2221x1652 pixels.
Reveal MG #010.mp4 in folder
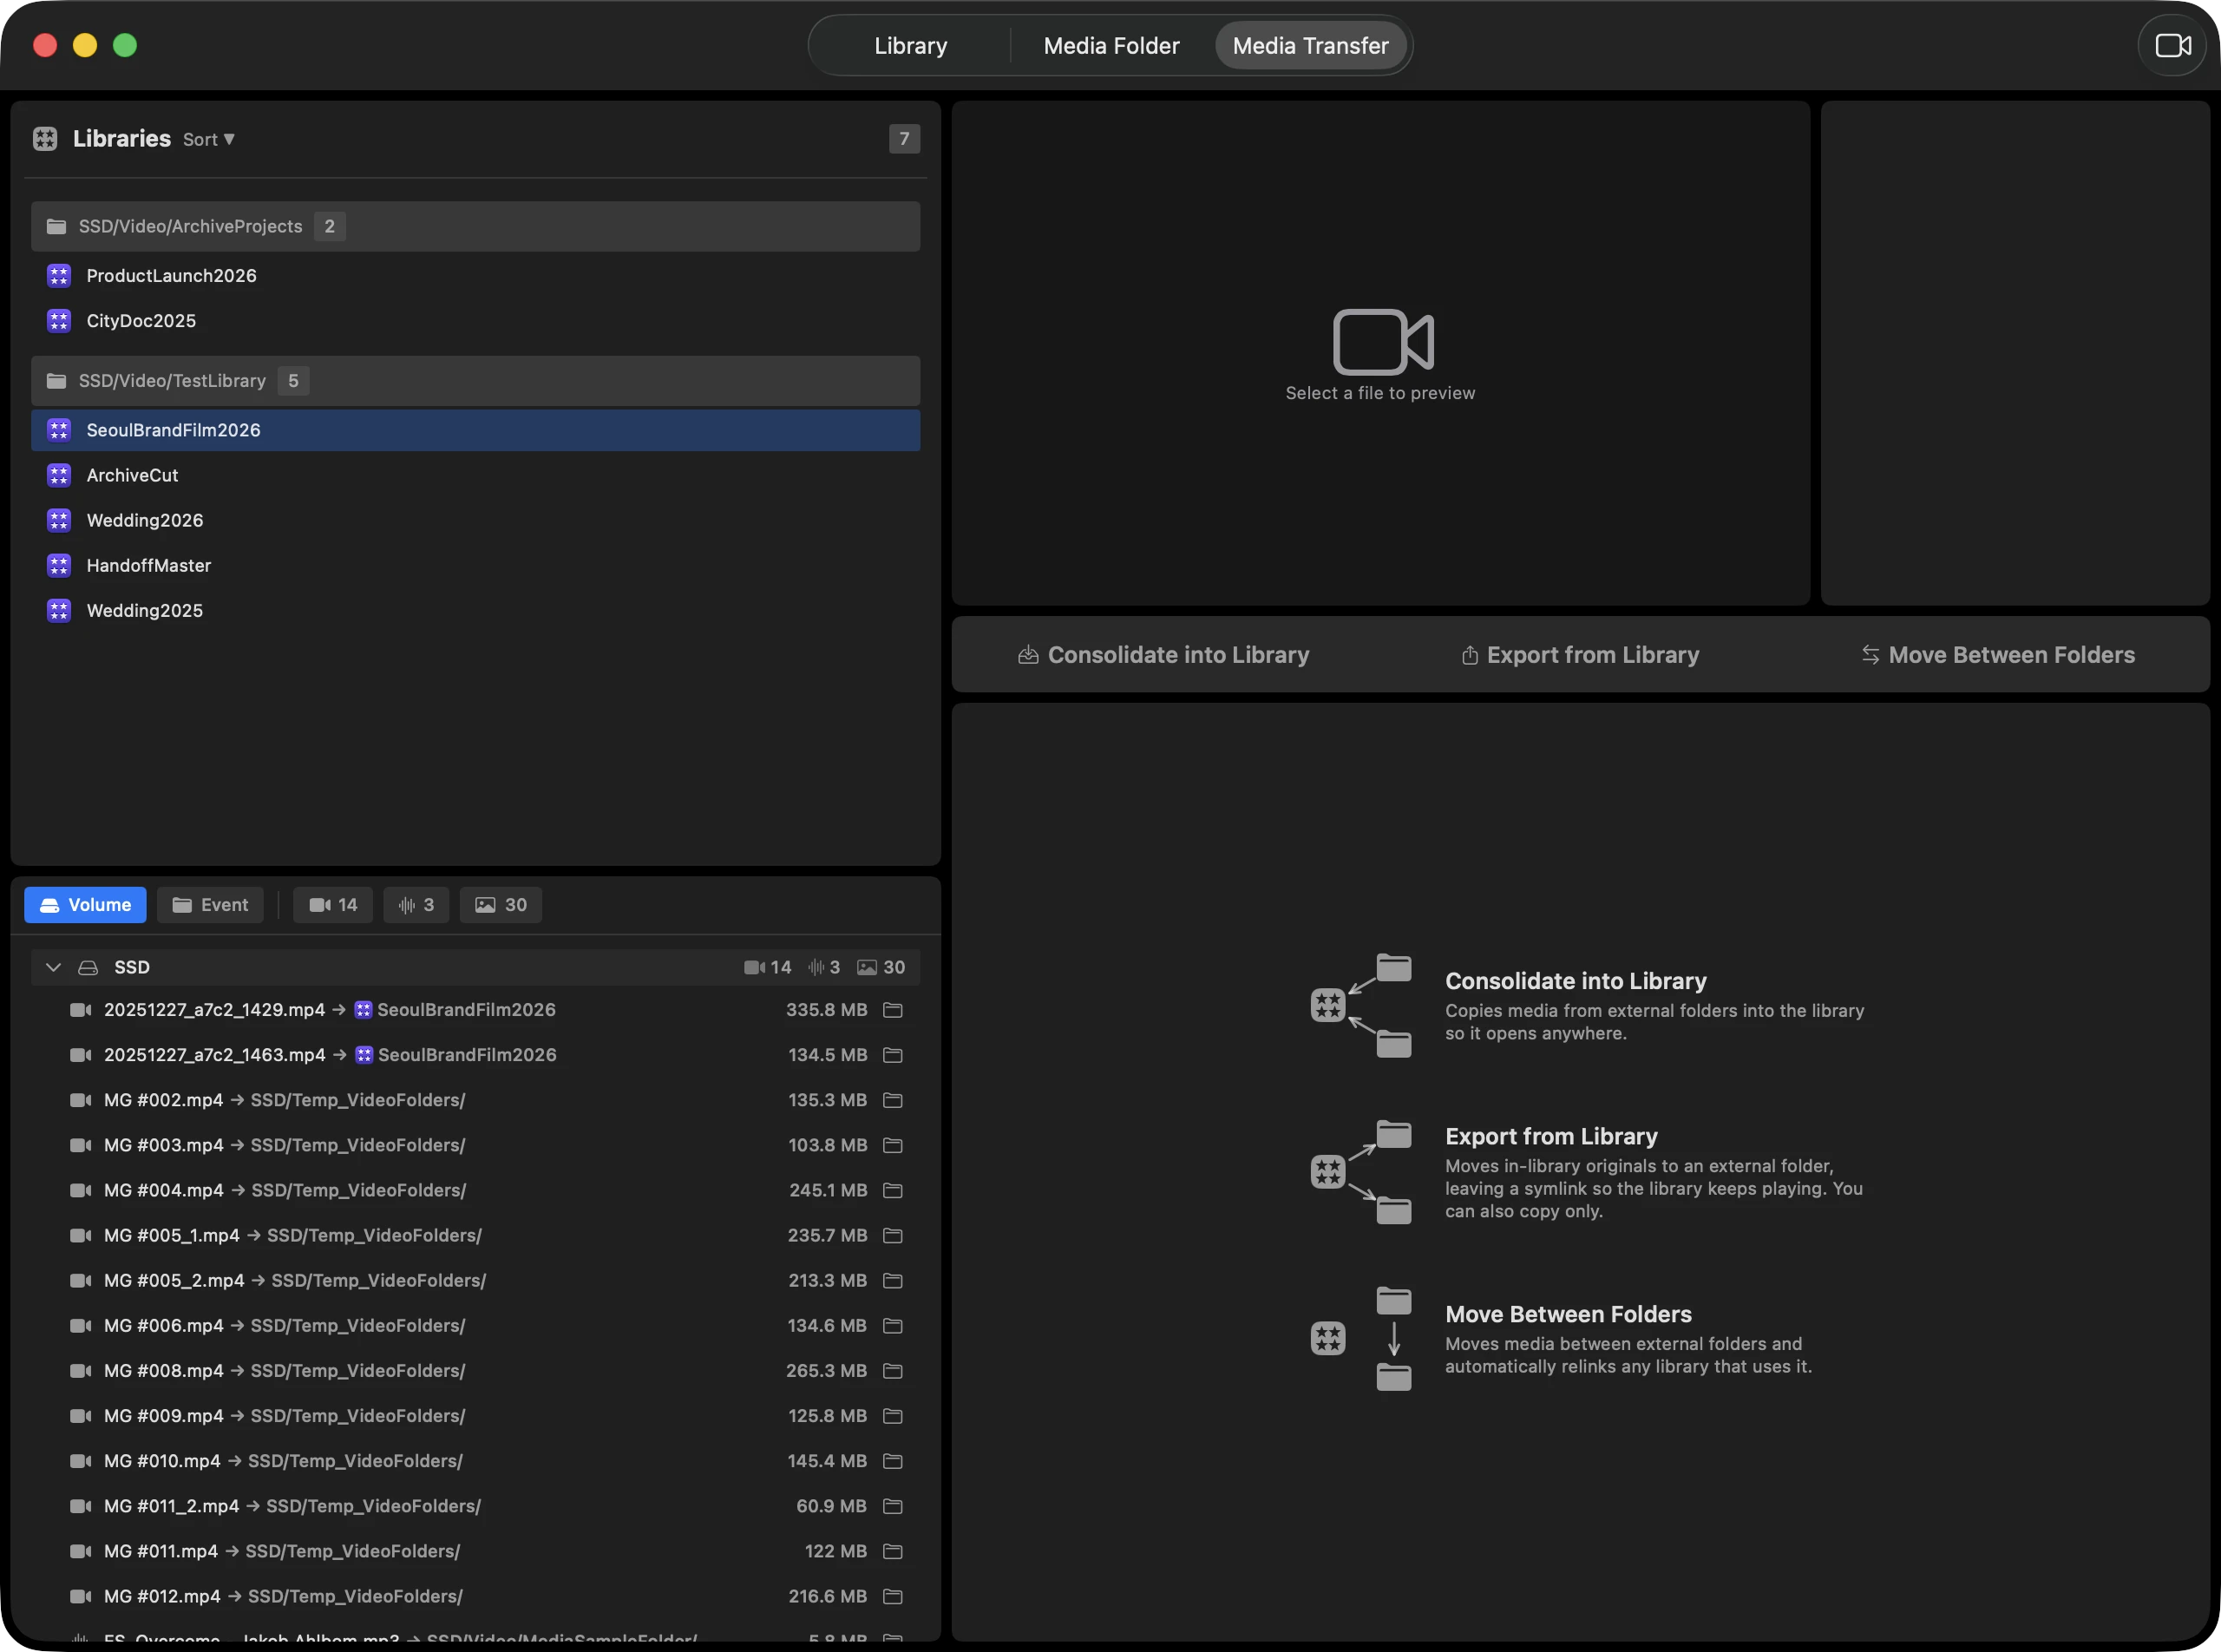point(893,1462)
